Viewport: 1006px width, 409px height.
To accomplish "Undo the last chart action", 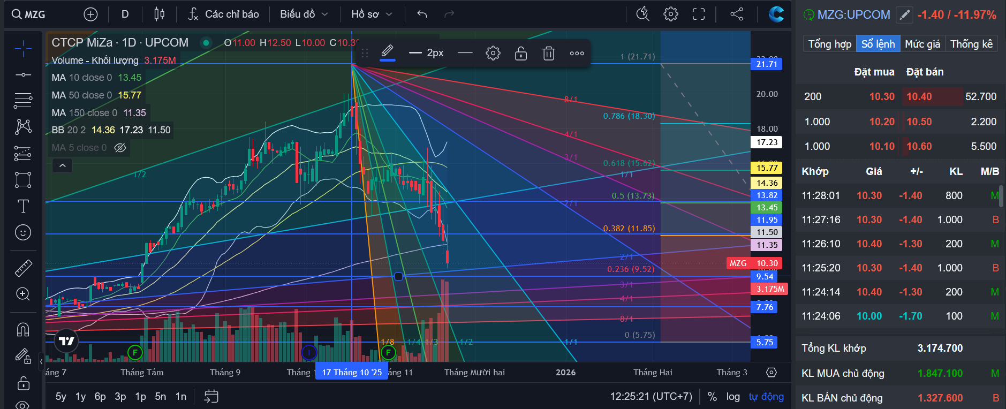I will point(422,14).
